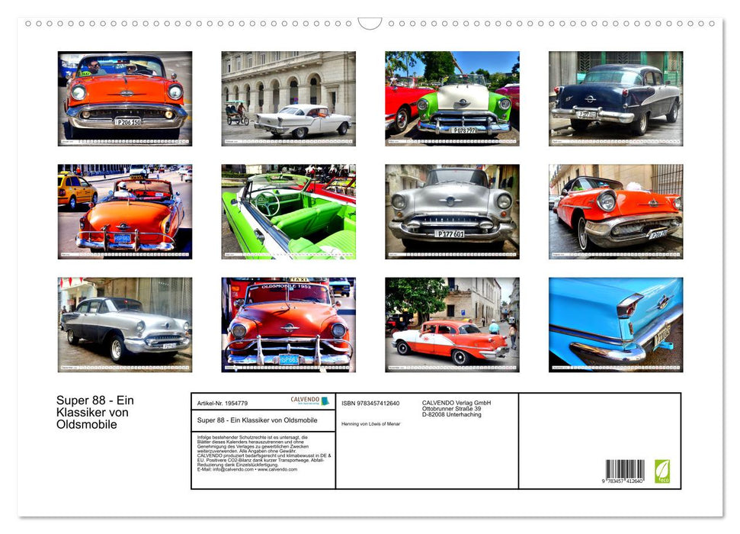Open the silver and black car side photo

point(125,324)
